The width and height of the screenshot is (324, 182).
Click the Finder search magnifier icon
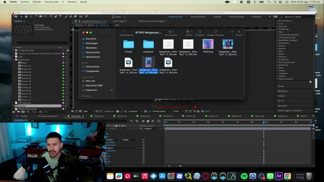pyautogui.click(x=239, y=32)
